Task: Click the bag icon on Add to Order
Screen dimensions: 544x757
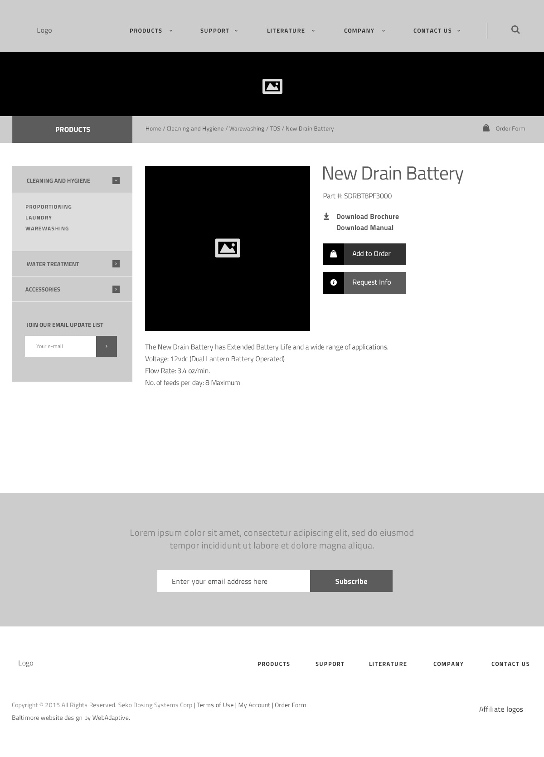Action: click(x=334, y=254)
